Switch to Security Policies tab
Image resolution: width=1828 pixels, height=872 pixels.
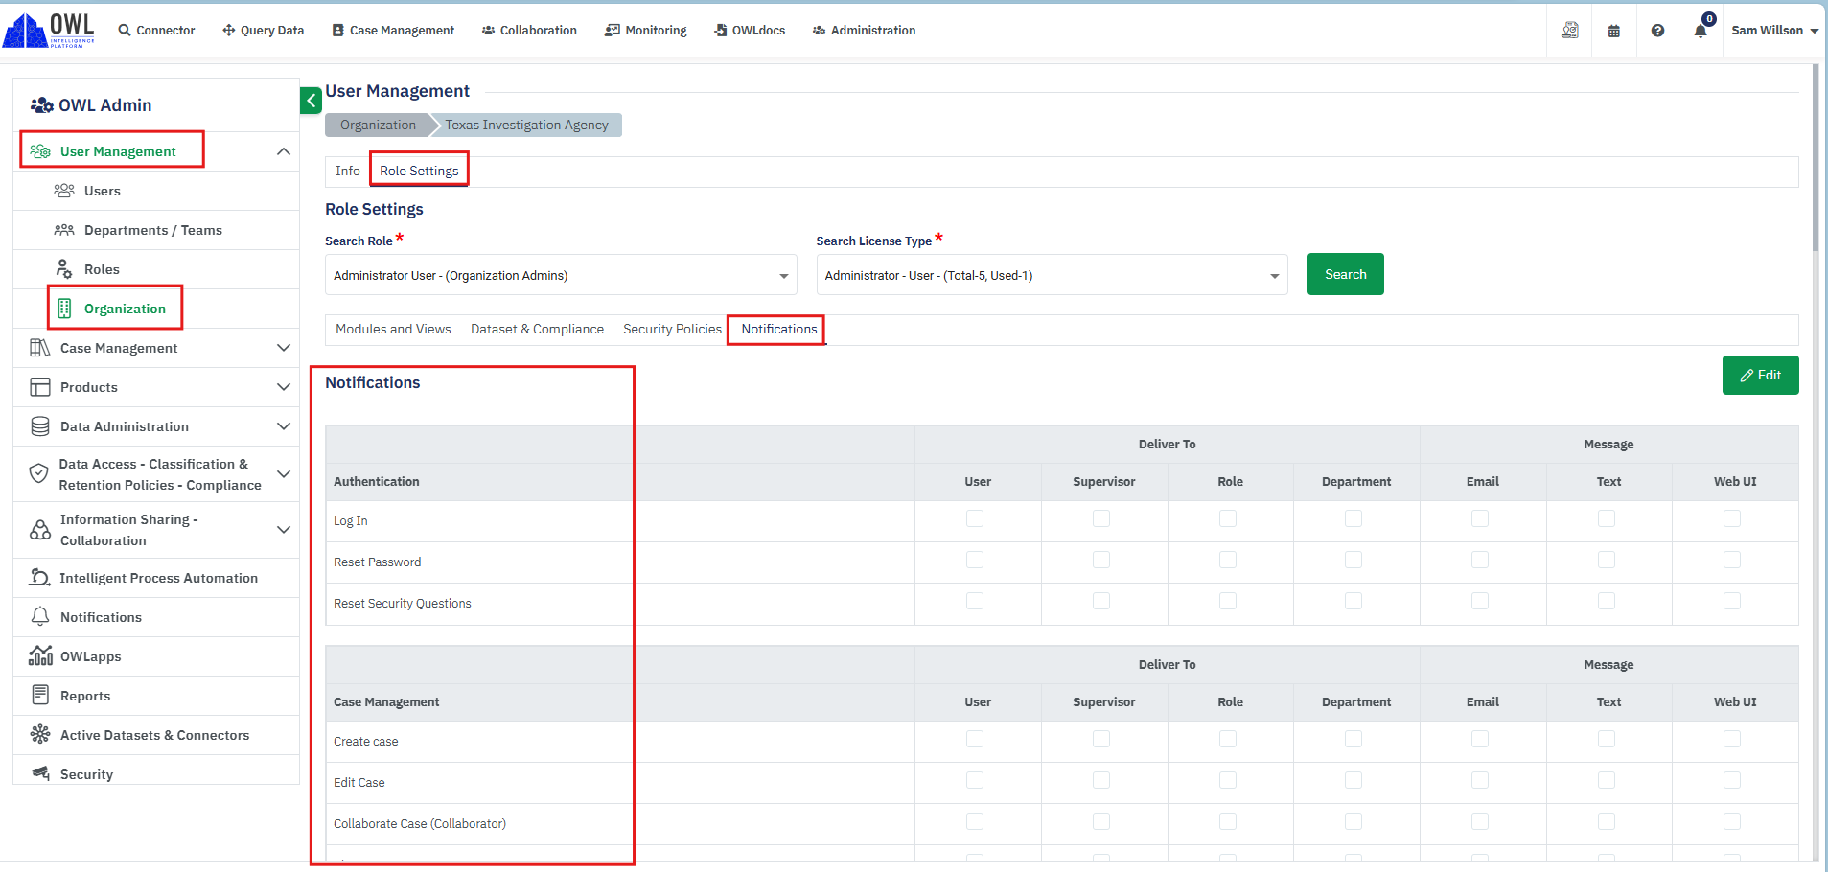pyautogui.click(x=672, y=329)
